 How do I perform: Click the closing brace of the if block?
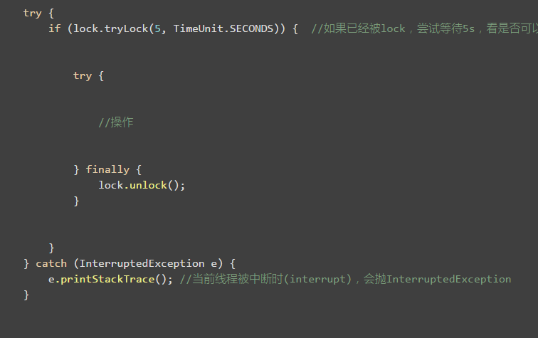tap(51, 248)
